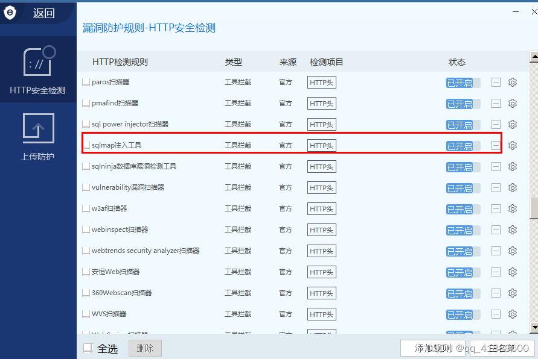Click the minus icon in WVS扫描器 row
This screenshot has width=538, height=359.
pos(496,314)
